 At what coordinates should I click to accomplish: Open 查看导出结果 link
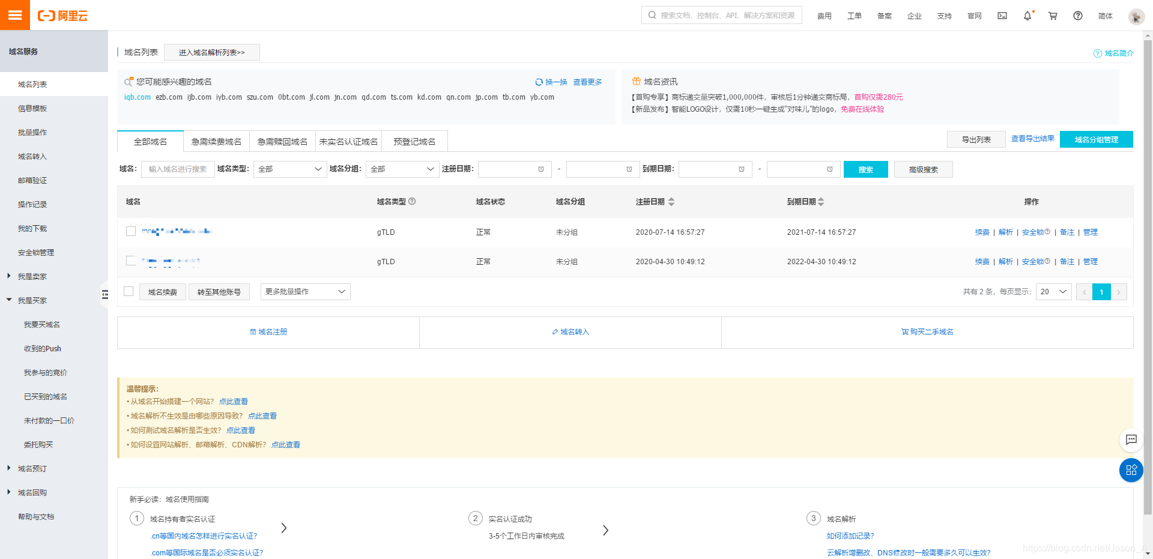1032,139
